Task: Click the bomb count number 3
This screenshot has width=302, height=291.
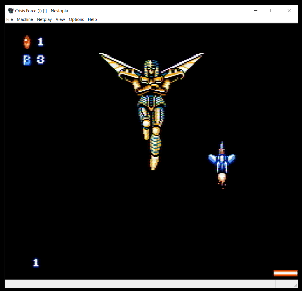Action: point(40,59)
